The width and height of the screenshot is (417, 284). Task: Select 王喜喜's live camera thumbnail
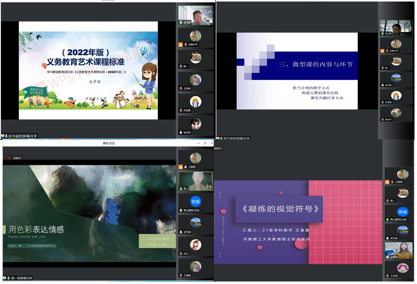tap(399, 250)
